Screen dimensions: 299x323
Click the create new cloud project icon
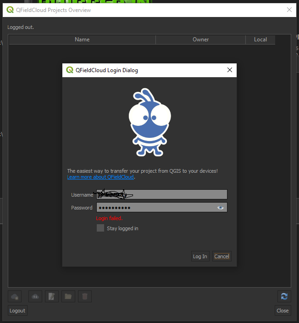pyautogui.click(x=15, y=296)
